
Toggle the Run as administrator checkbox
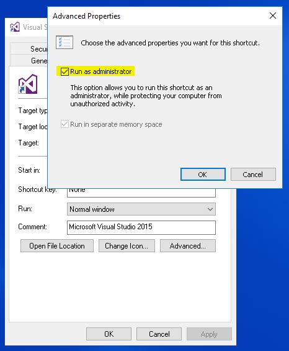pyautogui.click(x=64, y=71)
